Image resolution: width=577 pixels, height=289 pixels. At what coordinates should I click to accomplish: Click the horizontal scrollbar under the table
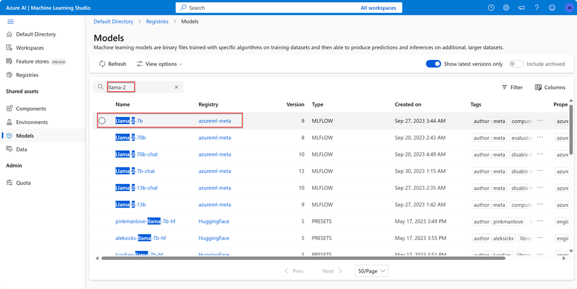point(303,258)
